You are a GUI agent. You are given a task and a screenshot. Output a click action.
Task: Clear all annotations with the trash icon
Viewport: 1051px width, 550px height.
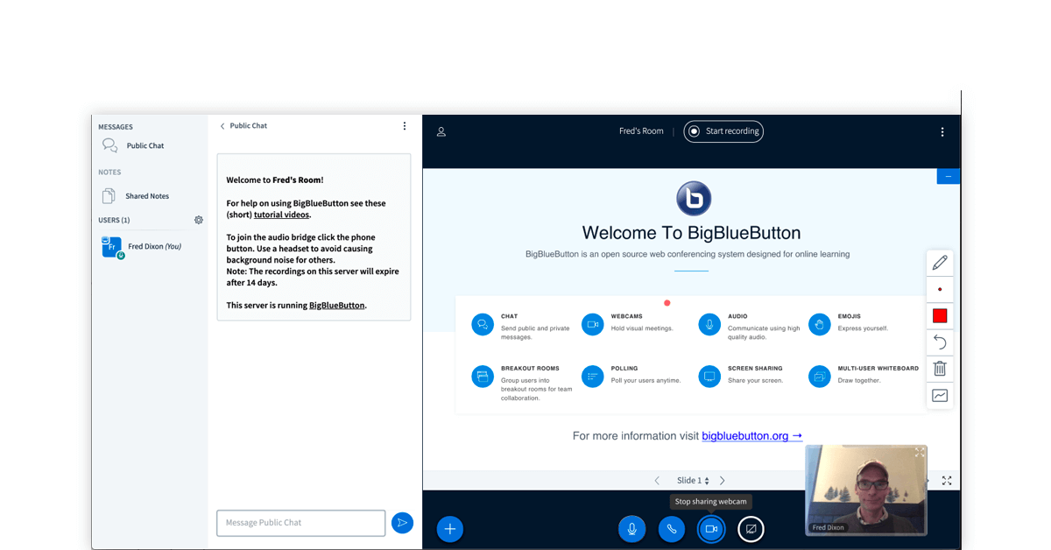[x=940, y=369]
